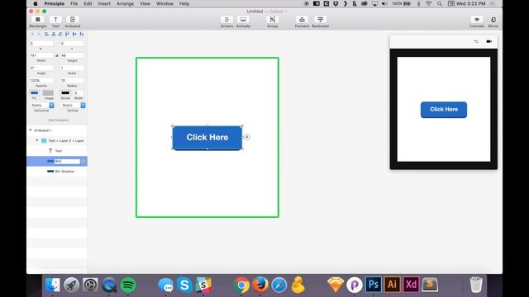Open the Help menu
This screenshot has height=297, width=529.
[x=184, y=3]
